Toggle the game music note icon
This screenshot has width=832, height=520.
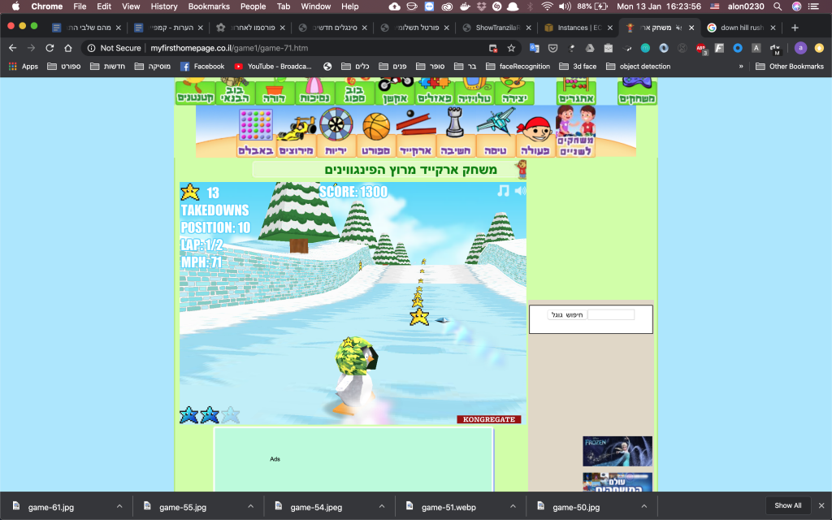(x=503, y=190)
